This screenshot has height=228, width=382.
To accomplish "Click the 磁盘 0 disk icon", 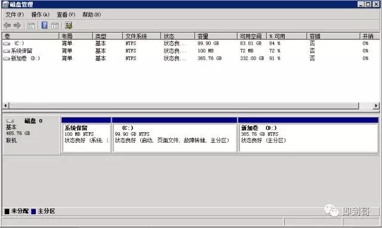I will (10, 121).
